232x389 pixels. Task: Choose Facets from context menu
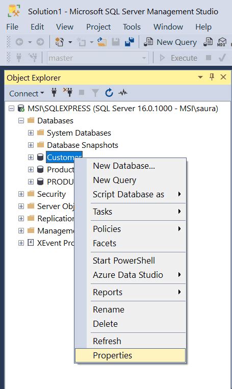(130, 243)
